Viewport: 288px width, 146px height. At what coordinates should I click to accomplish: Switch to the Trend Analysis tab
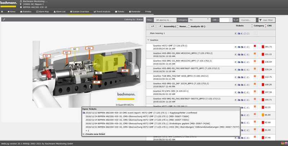102,11
